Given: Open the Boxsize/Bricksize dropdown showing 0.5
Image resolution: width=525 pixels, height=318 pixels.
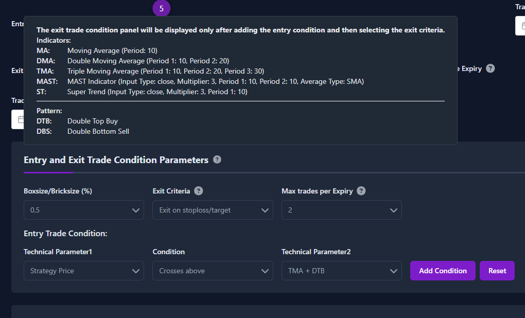Looking at the screenshot, I should pyautogui.click(x=84, y=210).
